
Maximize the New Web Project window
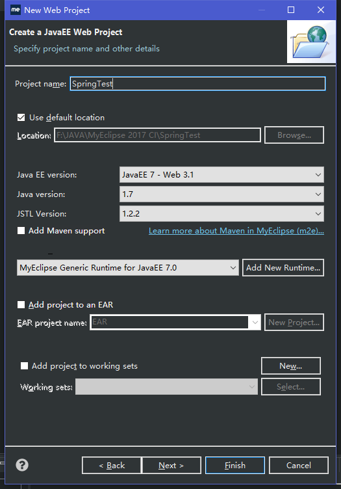click(x=291, y=10)
